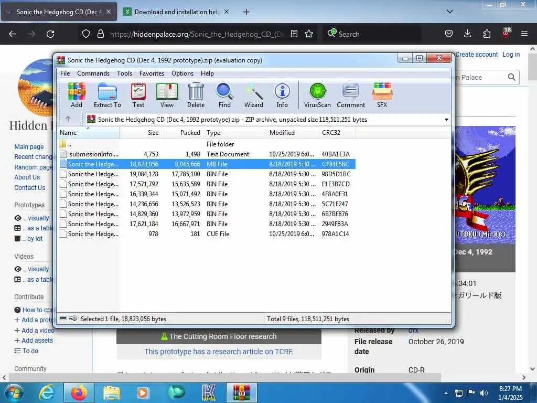Open the Comment tool
Screen dimensions: 537x403
coord(351,96)
